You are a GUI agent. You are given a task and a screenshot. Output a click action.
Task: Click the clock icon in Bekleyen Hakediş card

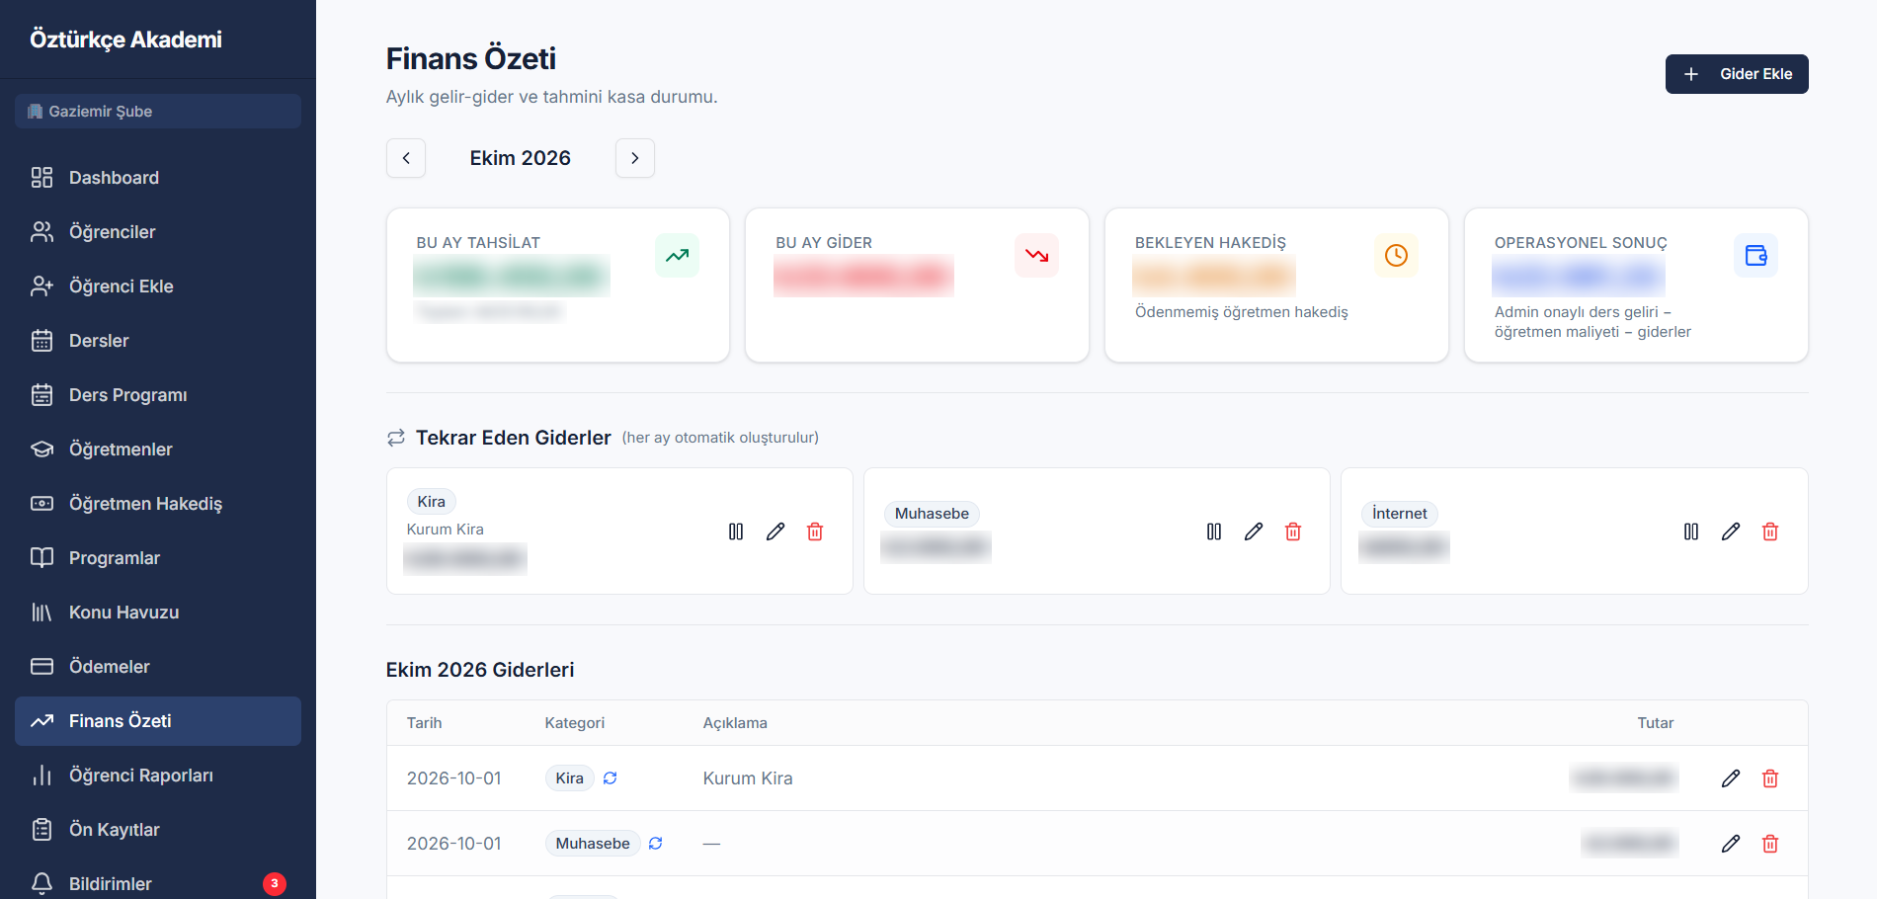tap(1396, 256)
